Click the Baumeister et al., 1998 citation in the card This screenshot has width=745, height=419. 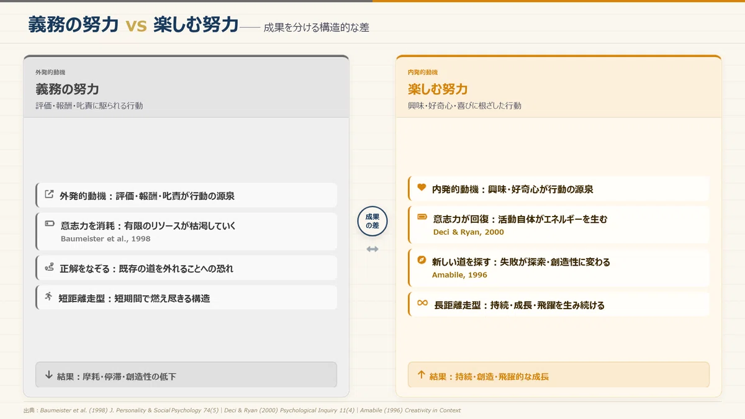[106, 238]
